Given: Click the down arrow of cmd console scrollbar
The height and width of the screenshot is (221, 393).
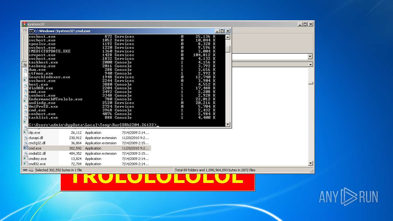Looking at the screenshot, I should (228, 124).
